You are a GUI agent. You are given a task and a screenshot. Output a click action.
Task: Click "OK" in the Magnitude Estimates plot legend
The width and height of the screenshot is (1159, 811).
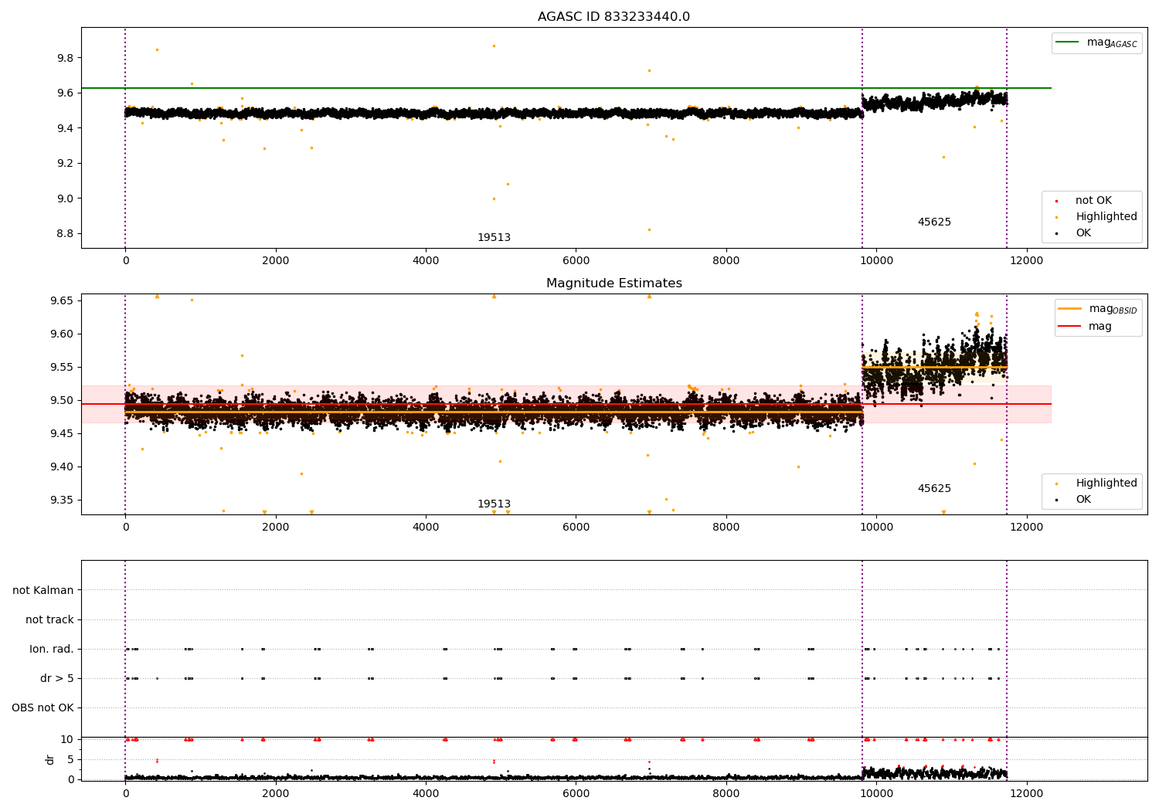pyautogui.click(x=1083, y=500)
